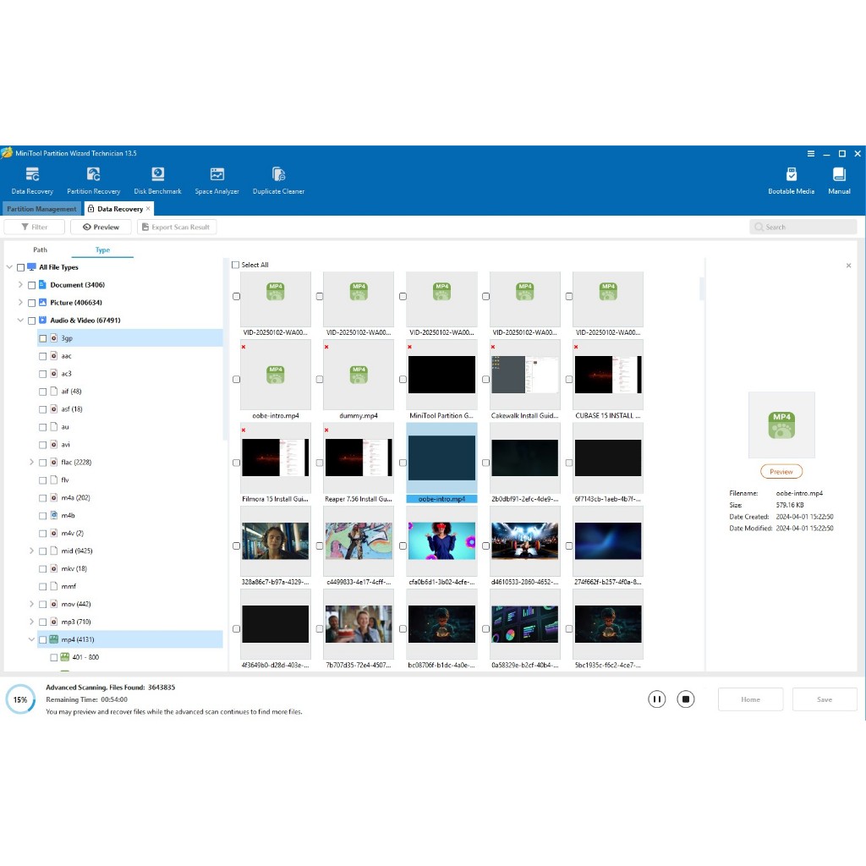The height and width of the screenshot is (866, 866).
Task: Switch to the Path tab
Action: point(41,250)
